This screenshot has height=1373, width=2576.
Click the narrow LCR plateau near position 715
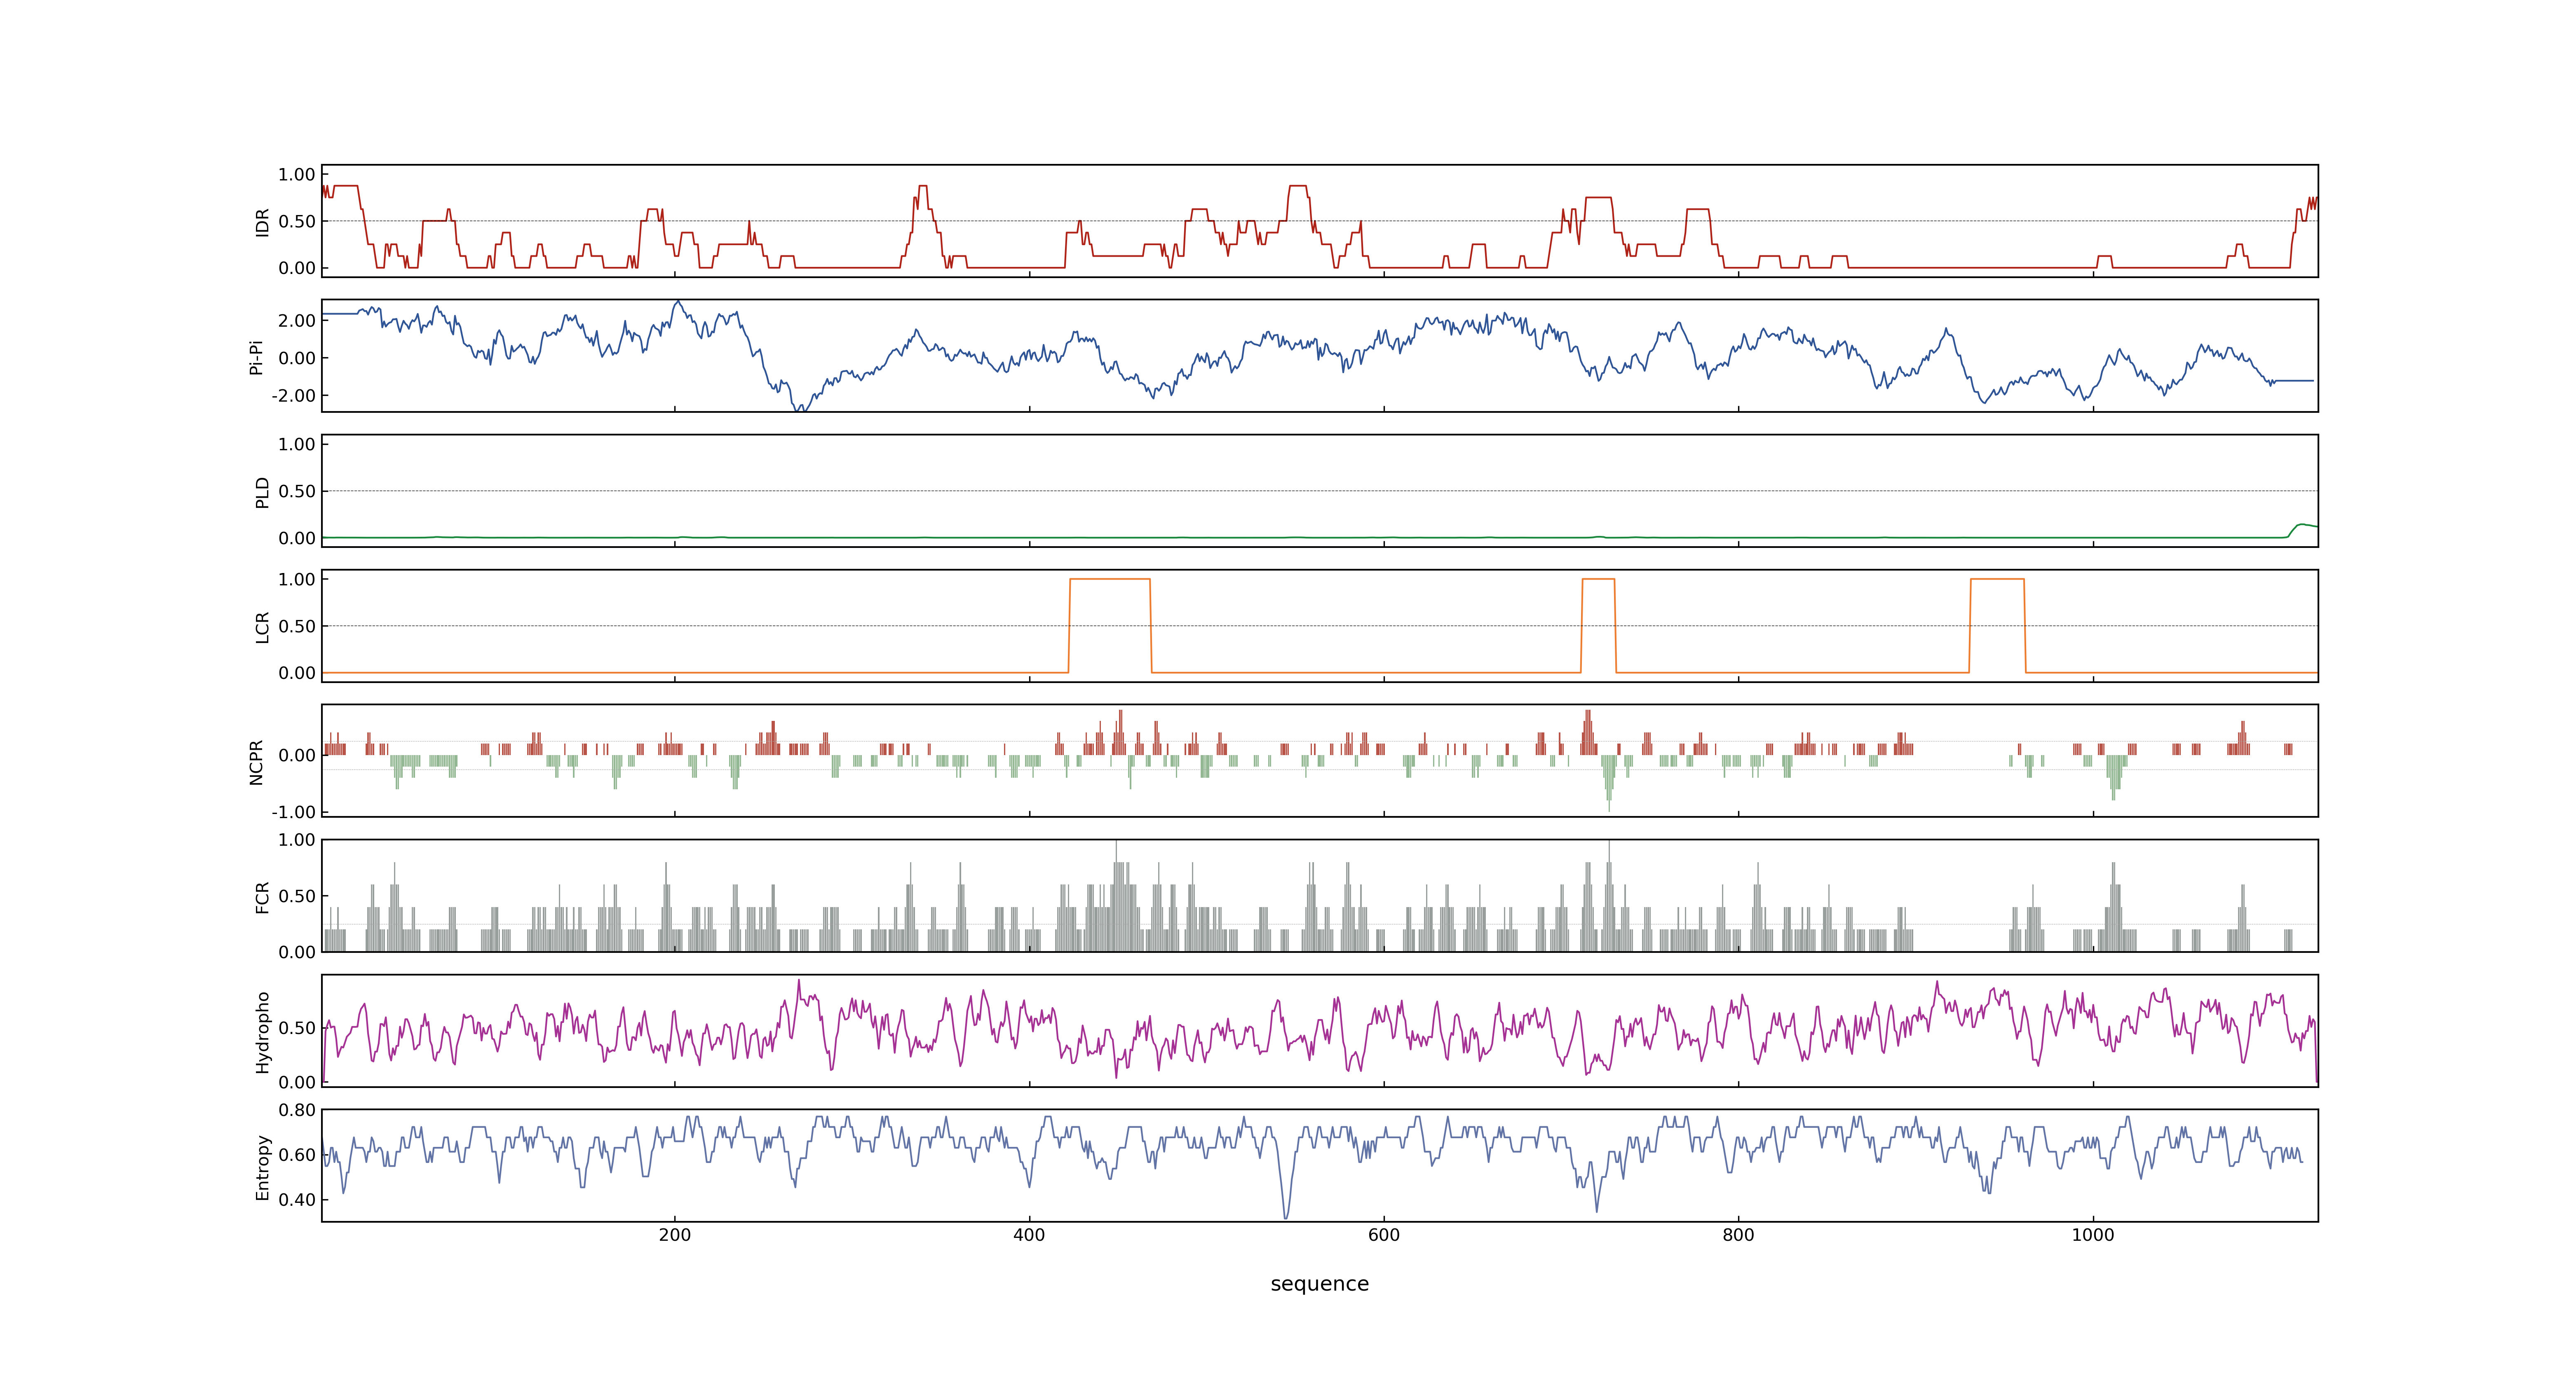pyautogui.click(x=1598, y=580)
